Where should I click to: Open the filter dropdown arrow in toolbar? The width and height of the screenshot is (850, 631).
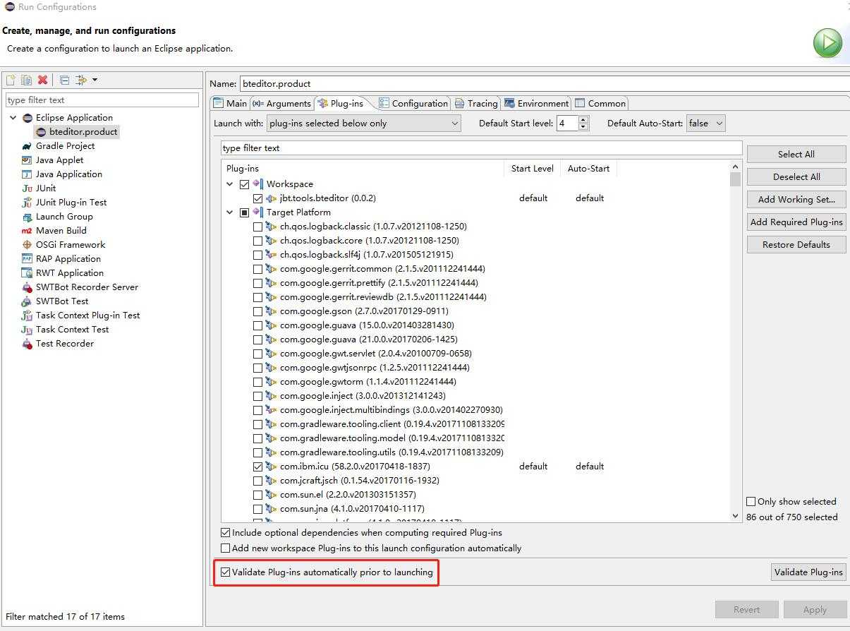click(x=95, y=80)
